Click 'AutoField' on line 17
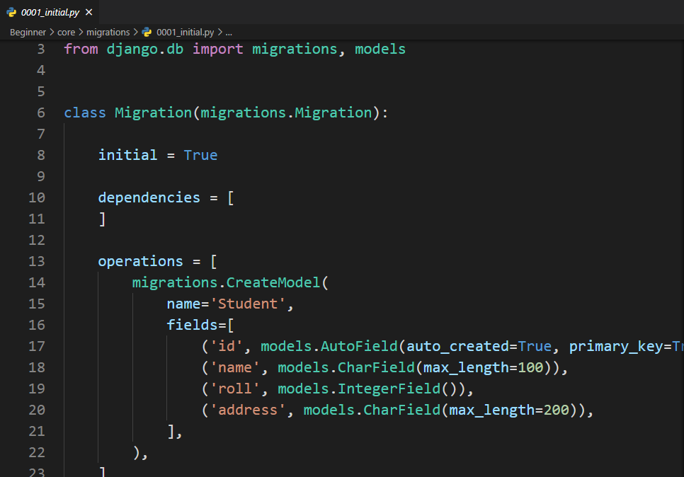 359,346
